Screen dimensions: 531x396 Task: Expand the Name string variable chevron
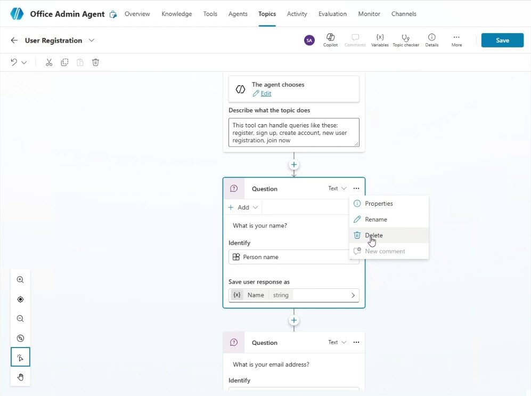click(353, 295)
